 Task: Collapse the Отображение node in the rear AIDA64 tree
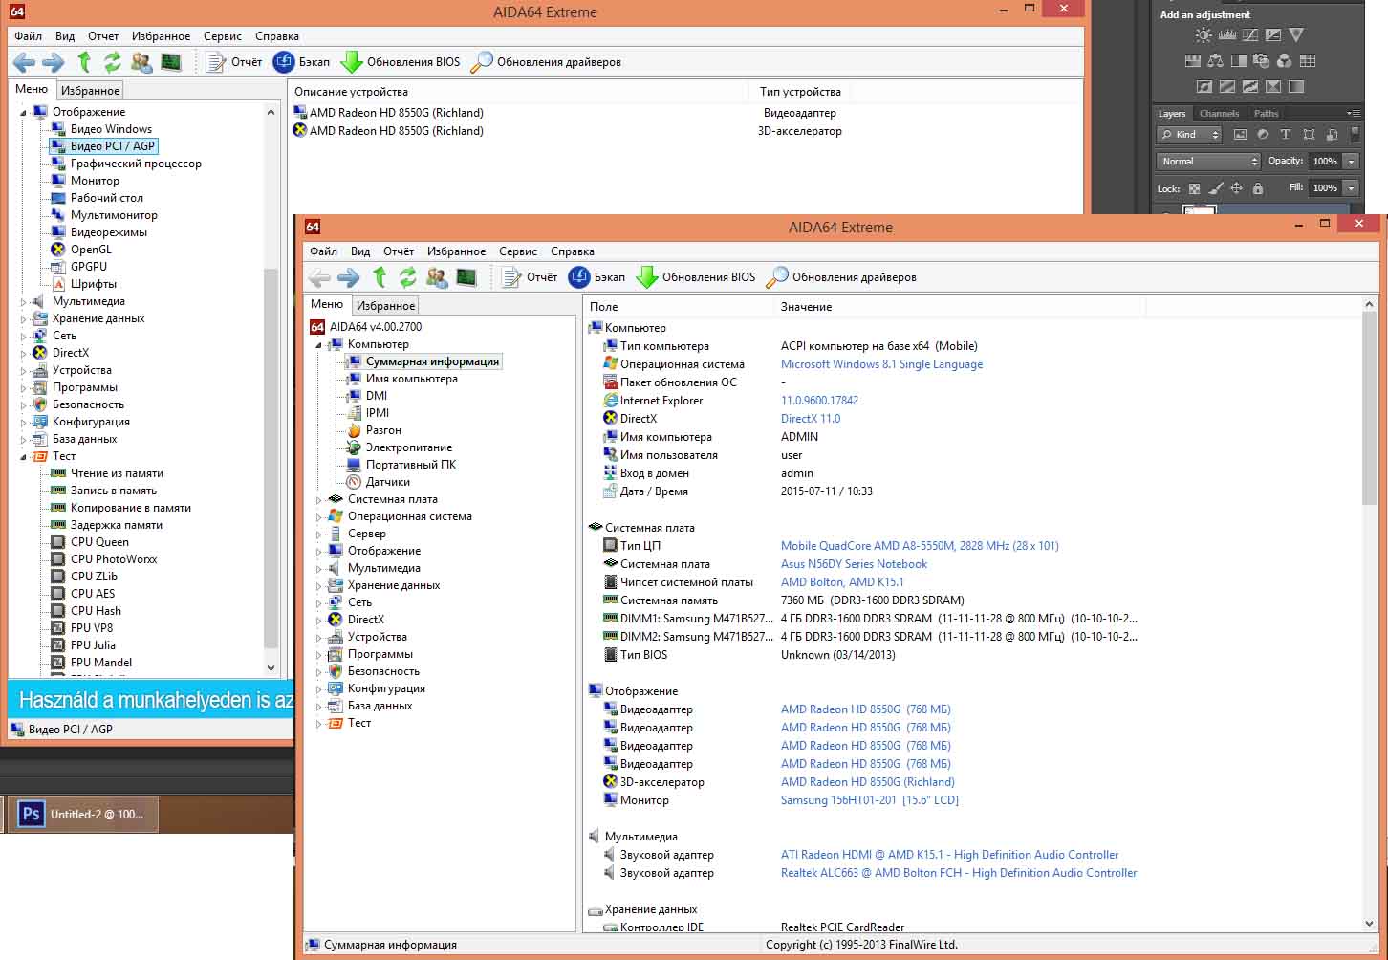pyautogui.click(x=24, y=113)
